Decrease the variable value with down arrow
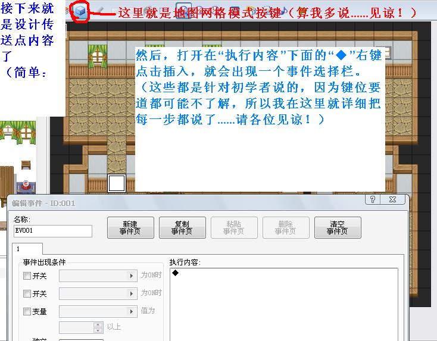This screenshot has width=437, height=341. 98,330
